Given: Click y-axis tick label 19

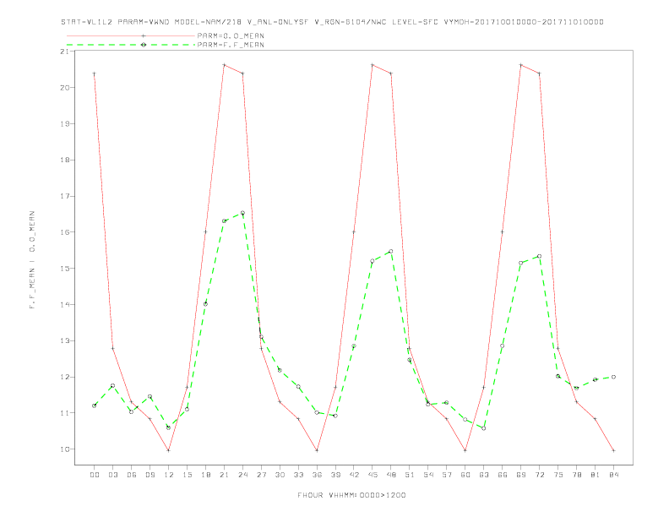Looking at the screenshot, I should (x=64, y=123).
